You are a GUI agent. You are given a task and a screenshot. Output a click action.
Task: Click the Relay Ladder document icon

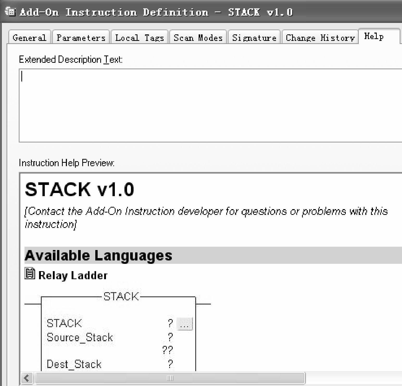click(x=30, y=273)
